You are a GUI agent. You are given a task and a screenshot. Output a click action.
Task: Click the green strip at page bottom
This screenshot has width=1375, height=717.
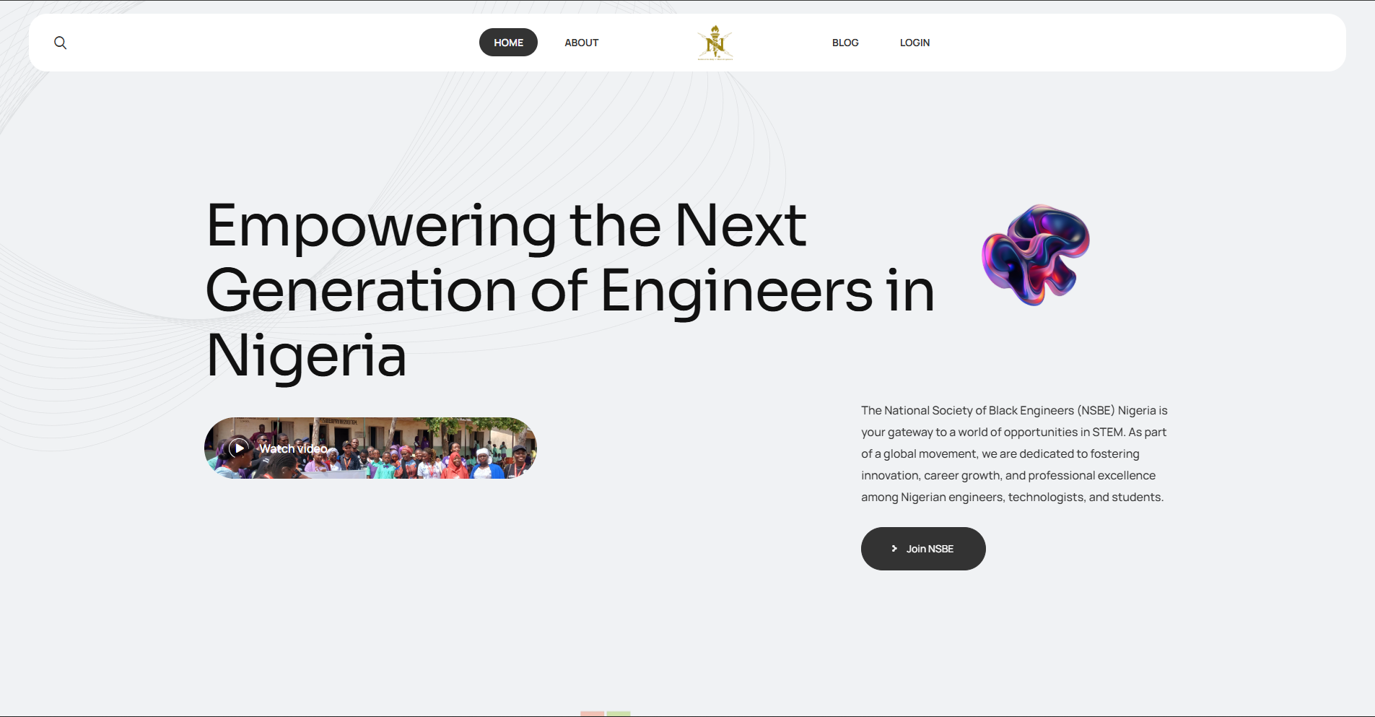click(619, 713)
